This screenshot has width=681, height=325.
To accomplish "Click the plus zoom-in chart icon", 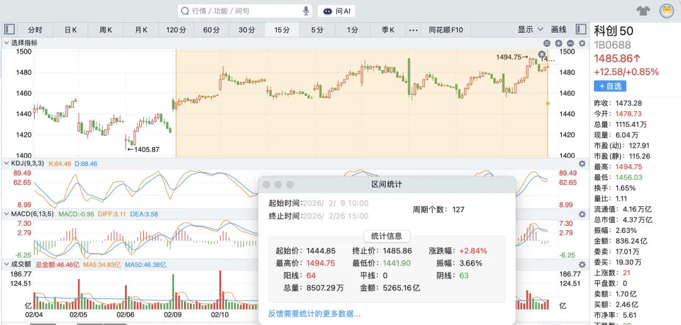I will [558, 43].
